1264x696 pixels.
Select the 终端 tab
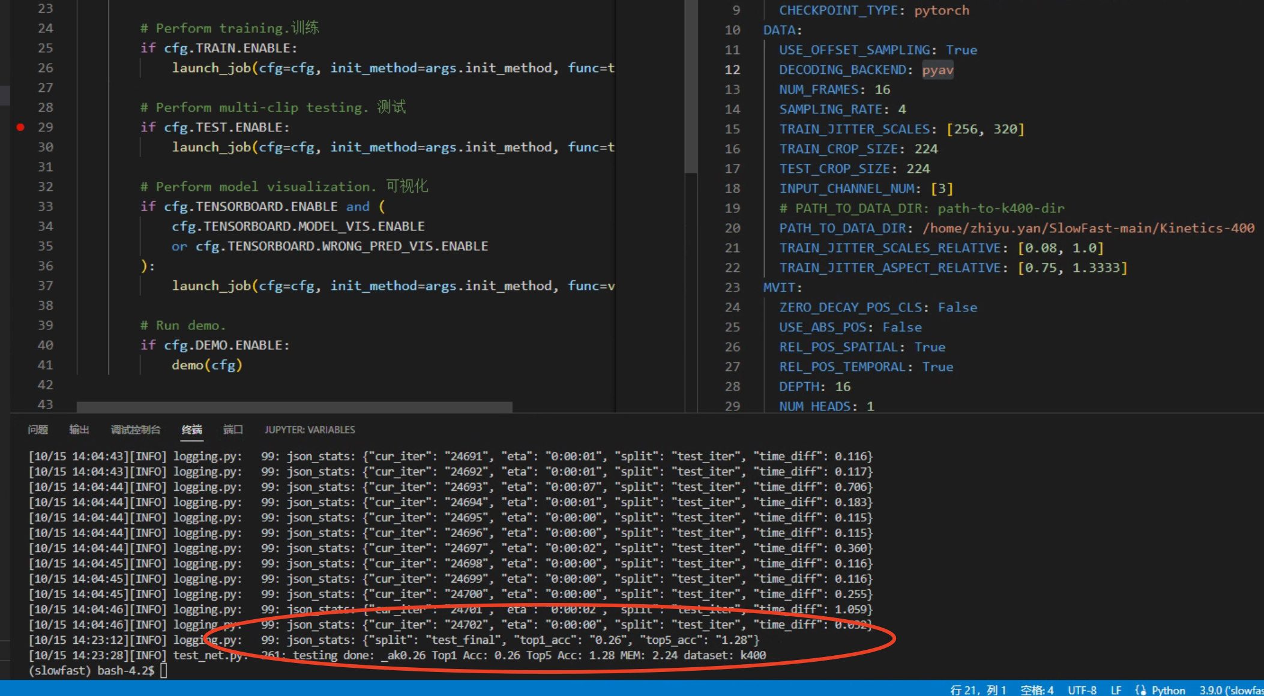(x=191, y=430)
